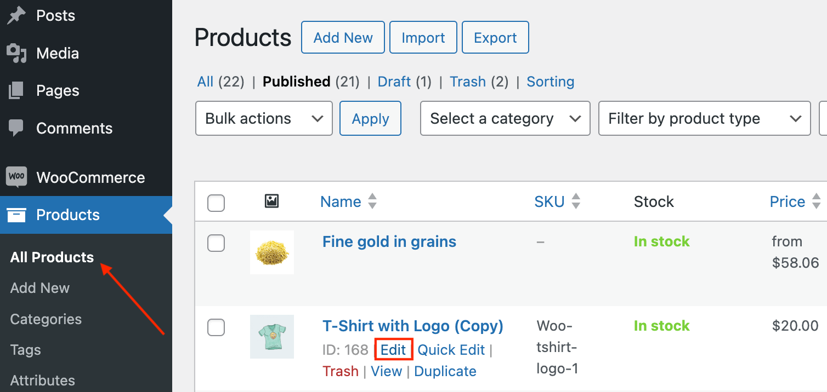Image resolution: width=827 pixels, height=392 pixels.
Task: Click the Export button
Action: 495,38
